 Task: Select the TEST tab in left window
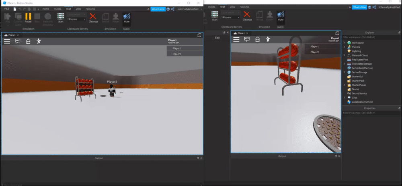pos(68,9)
